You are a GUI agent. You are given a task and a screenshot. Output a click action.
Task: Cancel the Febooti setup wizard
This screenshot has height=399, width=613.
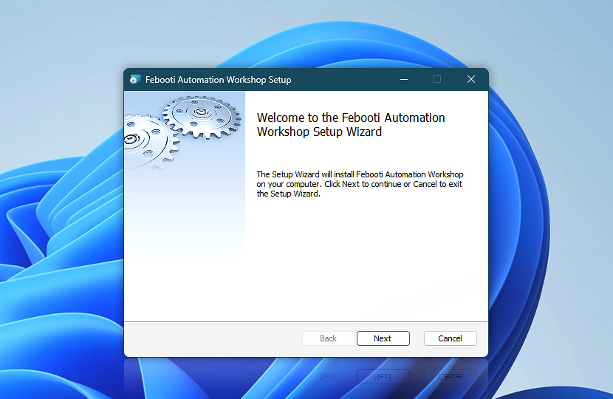click(450, 338)
